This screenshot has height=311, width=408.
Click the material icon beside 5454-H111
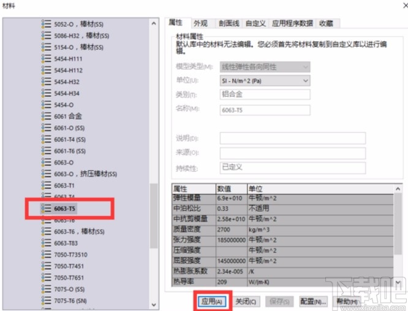(47, 59)
